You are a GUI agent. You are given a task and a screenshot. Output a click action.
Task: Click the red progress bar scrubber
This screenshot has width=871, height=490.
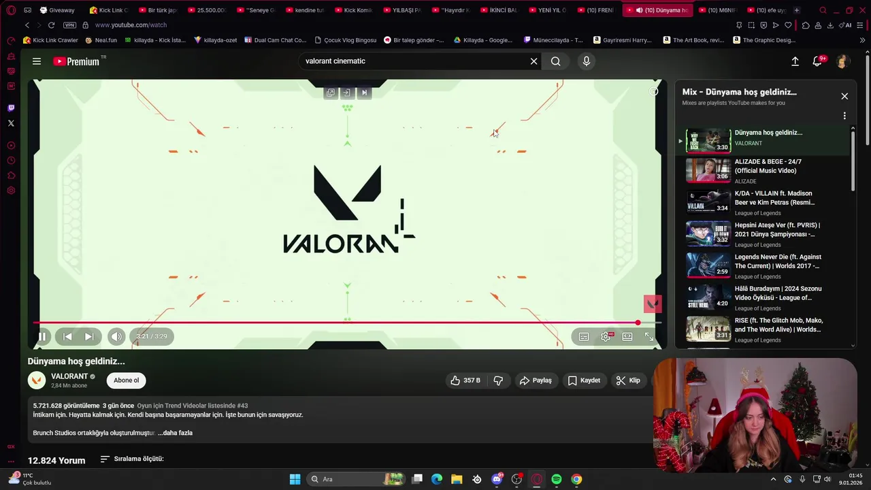click(x=638, y=323)
